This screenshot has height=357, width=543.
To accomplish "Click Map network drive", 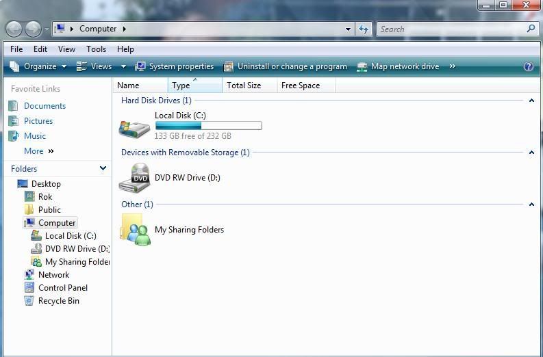I will pos(398,66).
